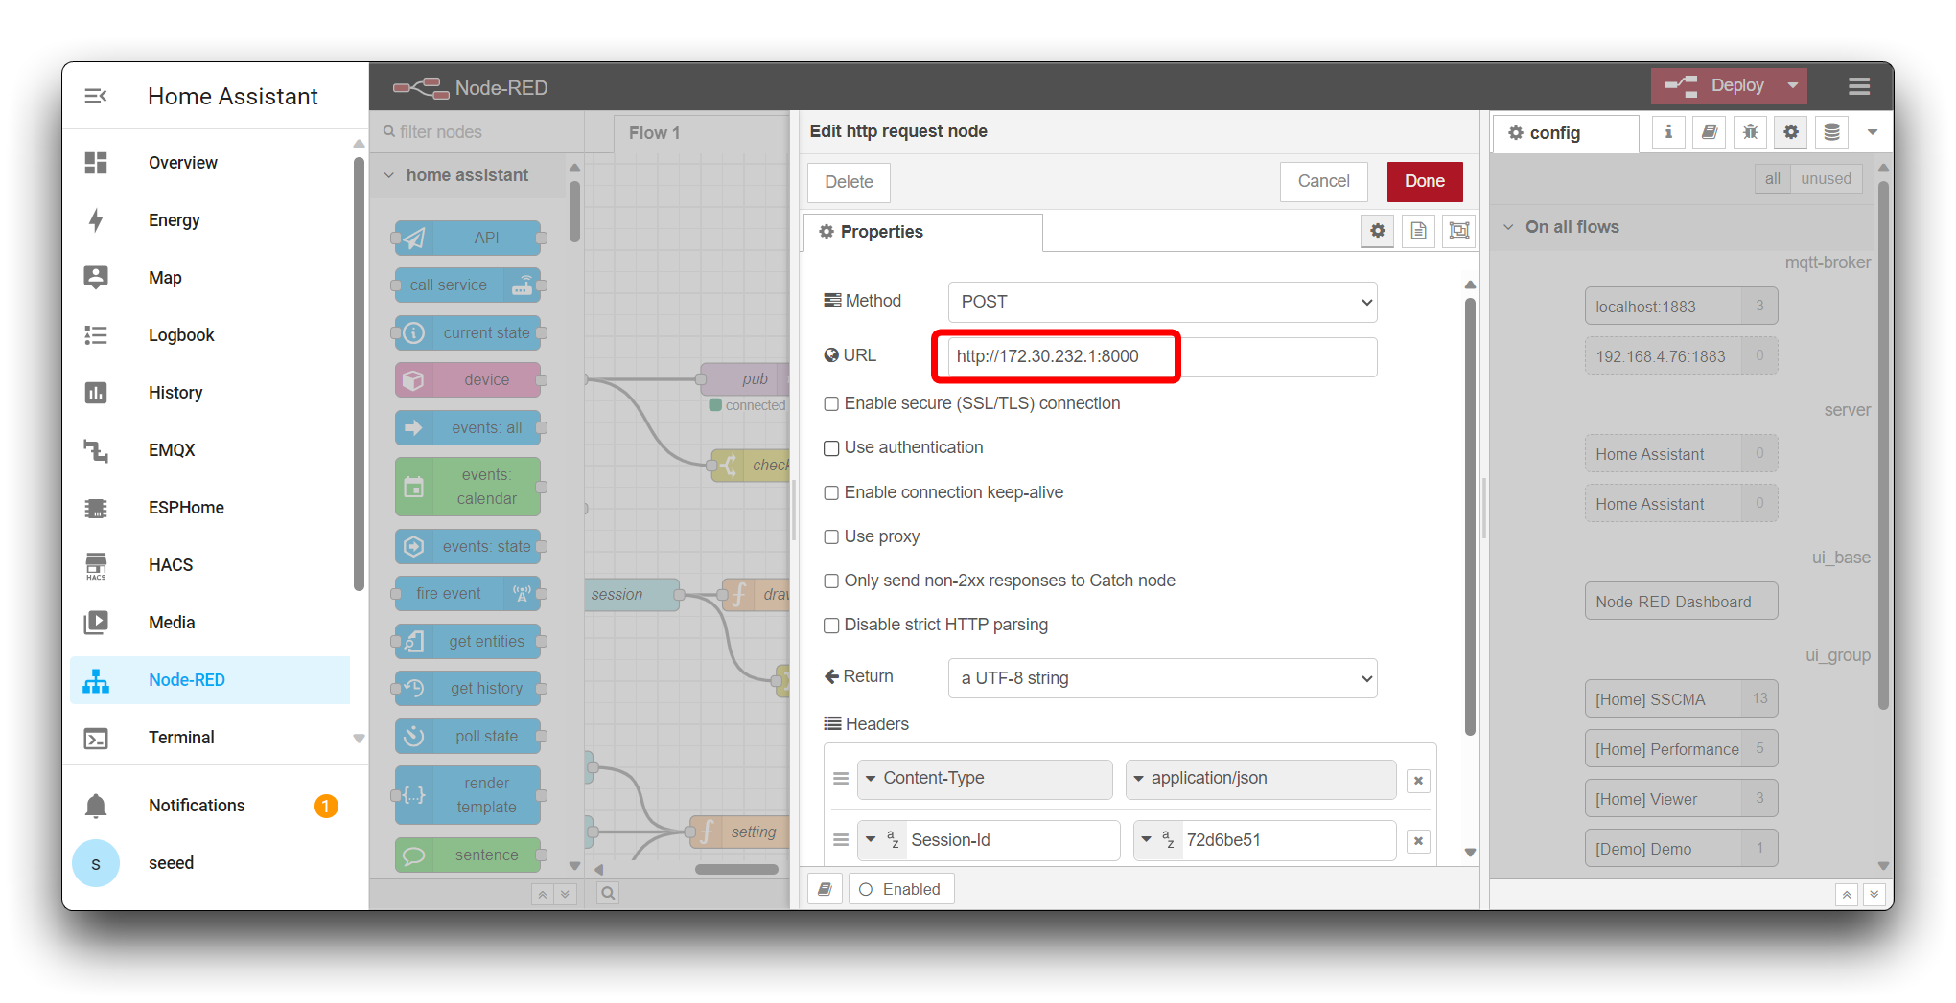Open node description document icon
This screenshot has height=1003, width=1956.
[1419, 231]
